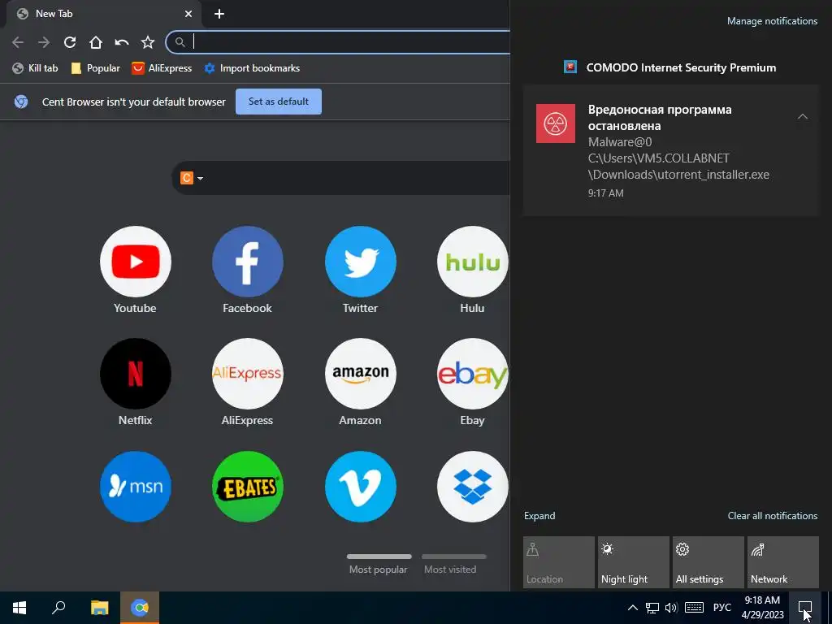The width and height of the screenshot is (832, 624).
Task: Open the Hulu shortcut
Action: pyautogui.click(x=472, y=262)
